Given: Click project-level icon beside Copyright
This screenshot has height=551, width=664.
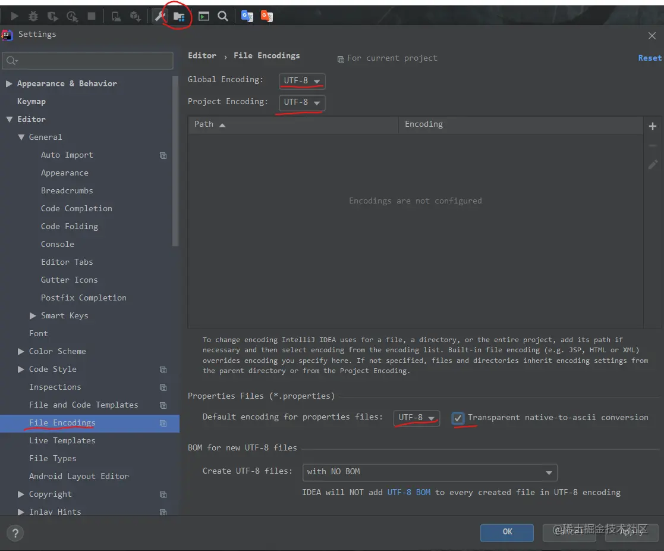Looking at the screenshot, I should (163, 494).
